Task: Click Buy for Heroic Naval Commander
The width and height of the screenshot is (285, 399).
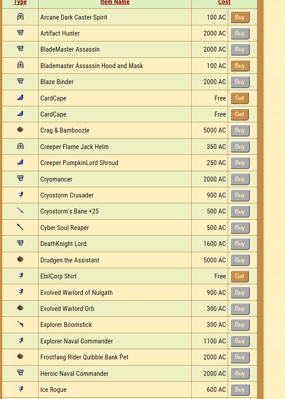Action: coord(240,374)
